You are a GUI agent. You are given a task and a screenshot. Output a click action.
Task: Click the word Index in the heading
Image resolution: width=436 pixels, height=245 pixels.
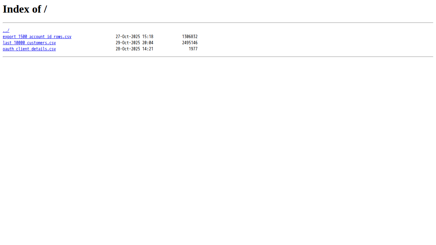16,9
